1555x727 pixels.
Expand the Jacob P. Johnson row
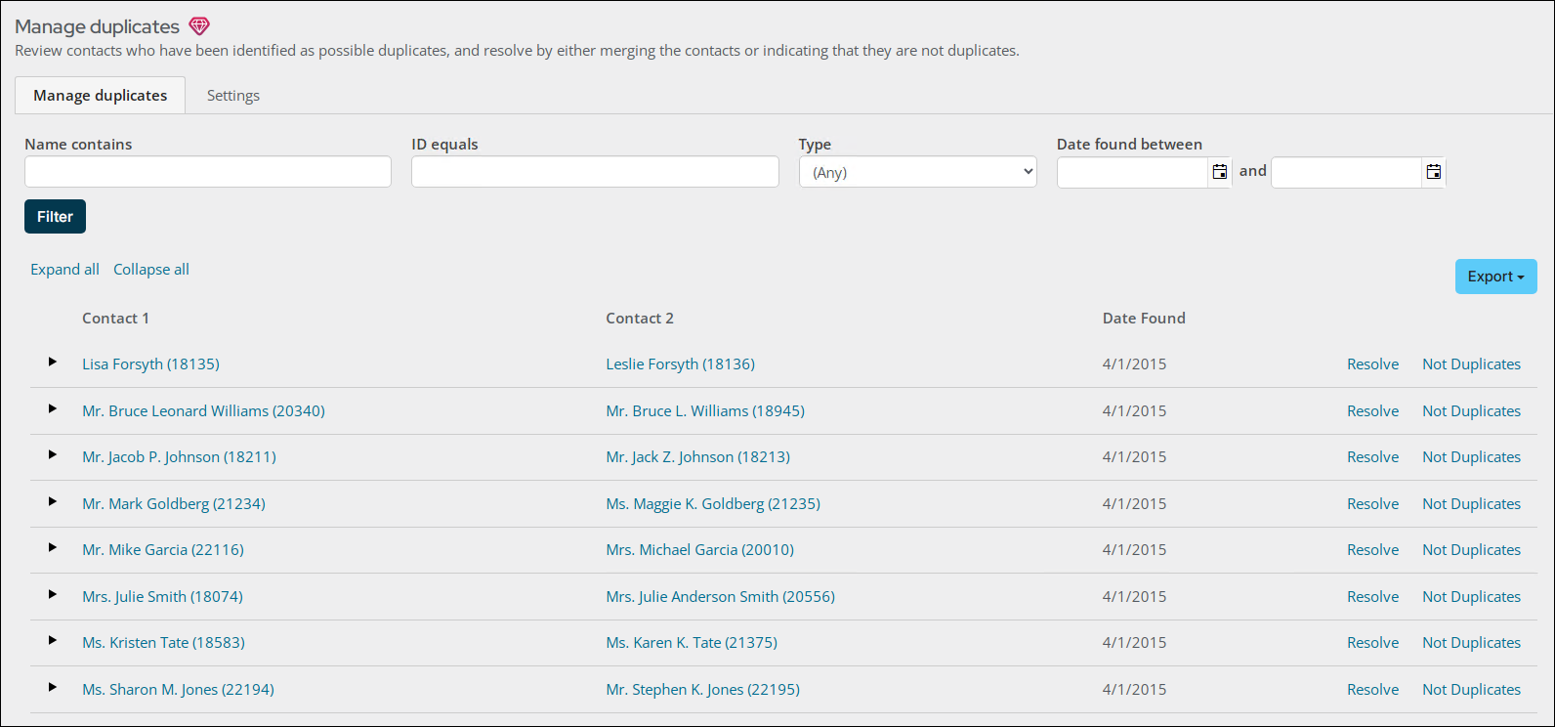pos(53,455)
